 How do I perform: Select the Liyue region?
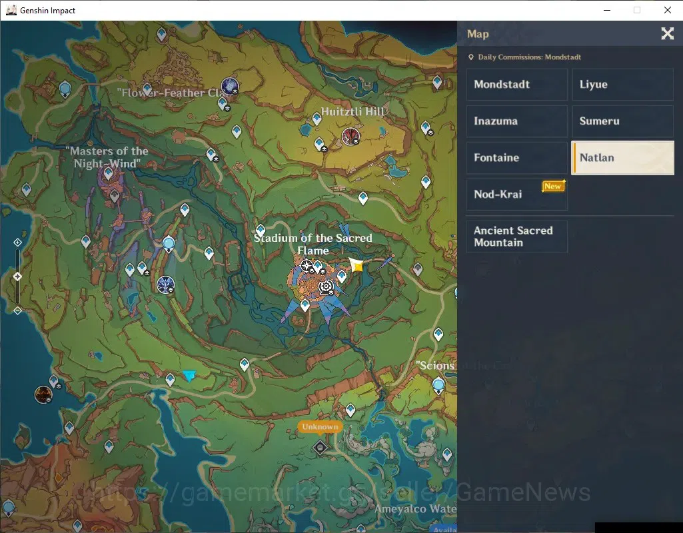tap(622, 85)
